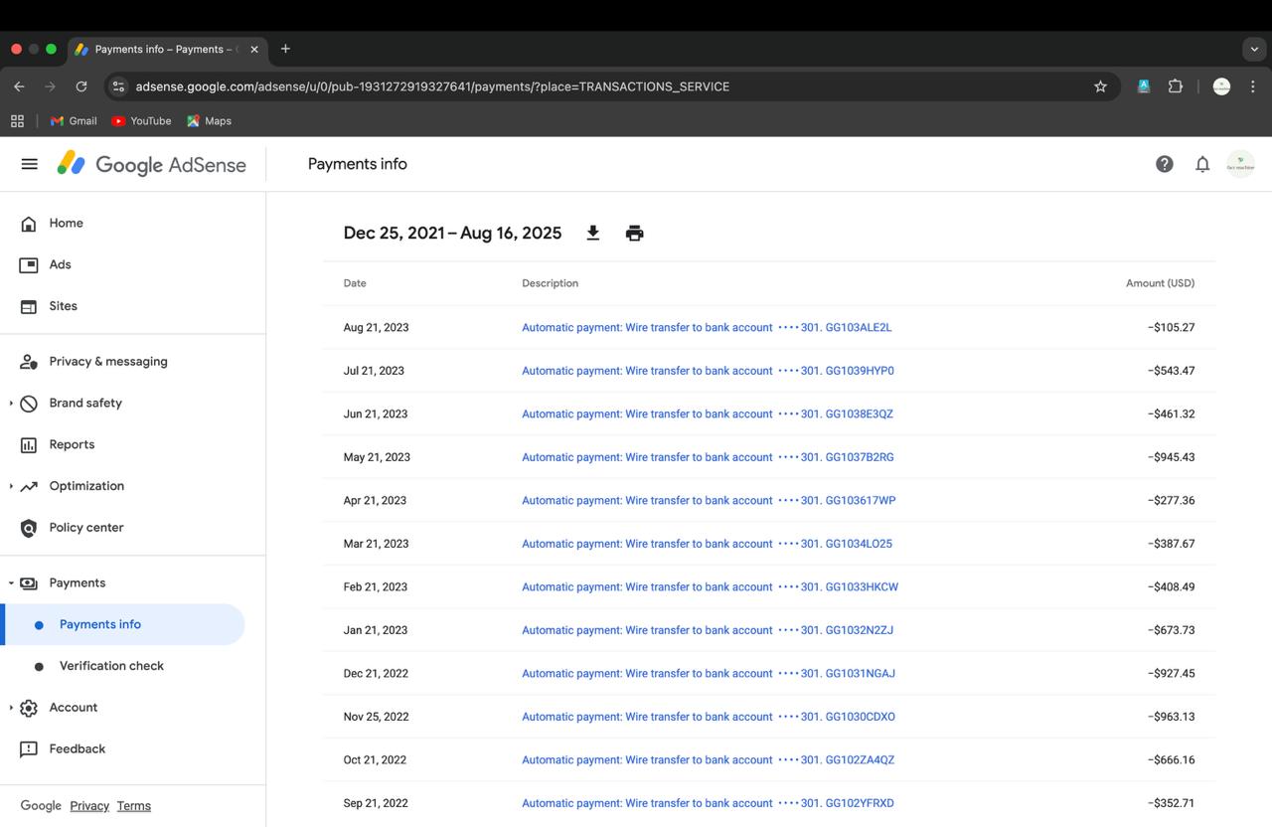
Task: Open a new browser tab
Action: (x=285, y=49)
